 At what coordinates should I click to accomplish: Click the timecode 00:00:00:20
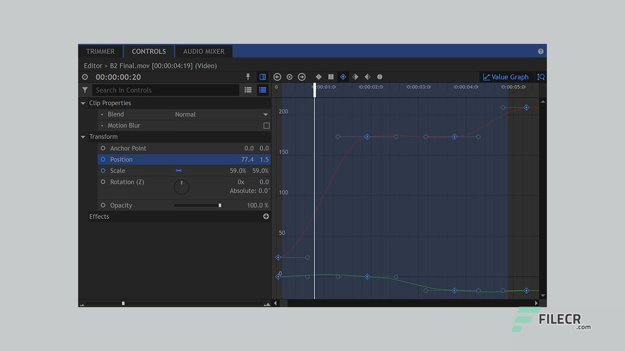118,77
